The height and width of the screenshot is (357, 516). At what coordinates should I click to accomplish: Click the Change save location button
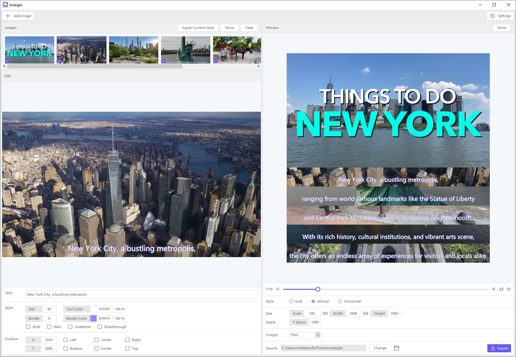click(380, 348)
